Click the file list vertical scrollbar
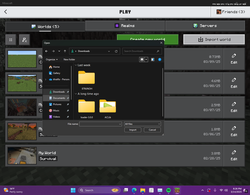 (x=162, y=92)
